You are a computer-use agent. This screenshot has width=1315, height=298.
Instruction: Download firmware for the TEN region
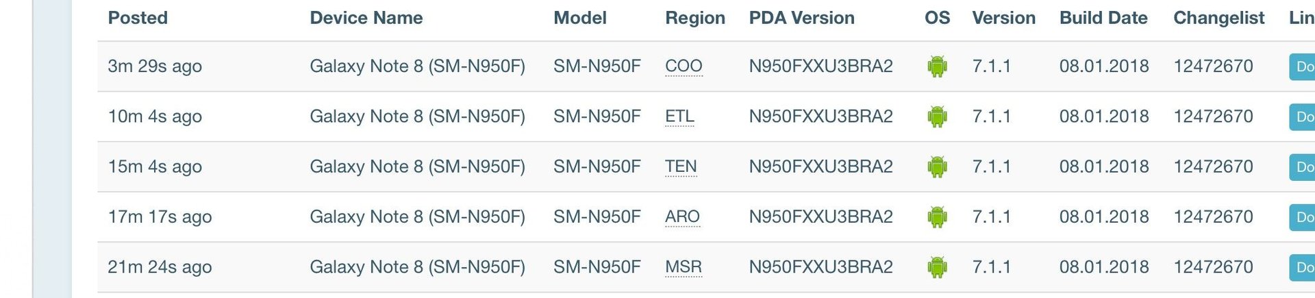click(x=1302, y=166)
